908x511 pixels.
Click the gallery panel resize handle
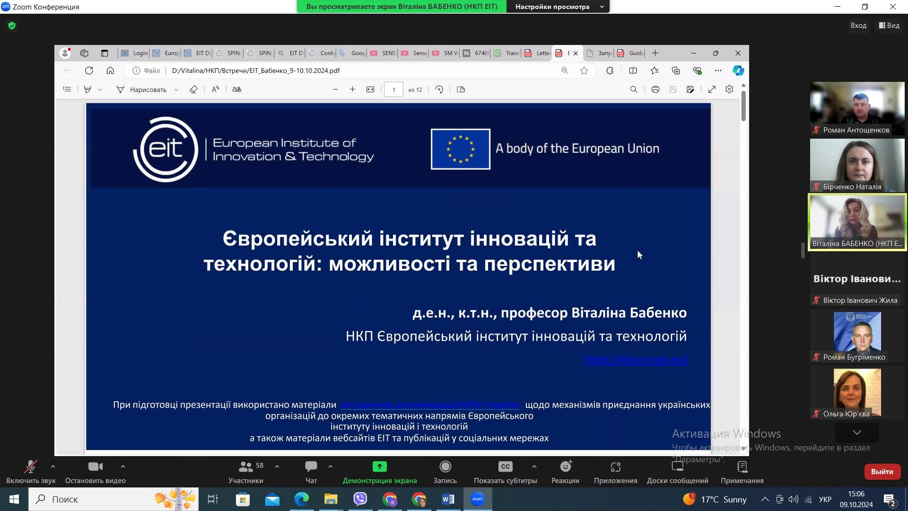click(803, 250)
